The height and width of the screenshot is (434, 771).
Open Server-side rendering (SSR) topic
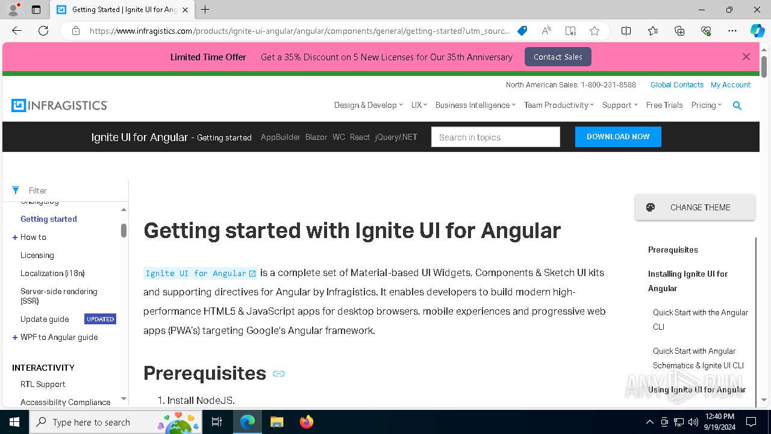tap(59, 296)
